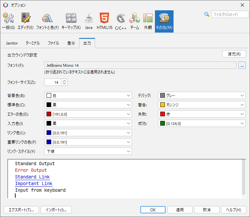This screenshot has height=217, width=250.
Task: Open help with ヘルプ(H) button
Action: (234, 210)
